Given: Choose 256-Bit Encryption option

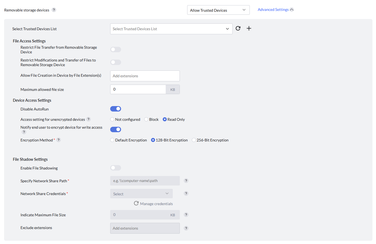Looking at the screenshot, I should (x=194, y=140).
